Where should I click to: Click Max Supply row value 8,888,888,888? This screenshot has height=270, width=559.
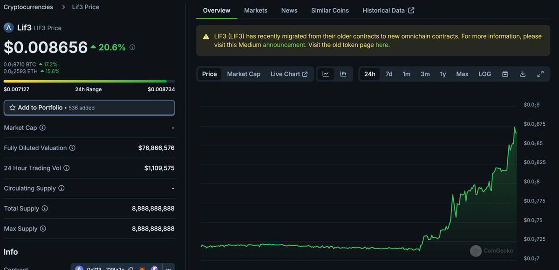click(153, 229)
